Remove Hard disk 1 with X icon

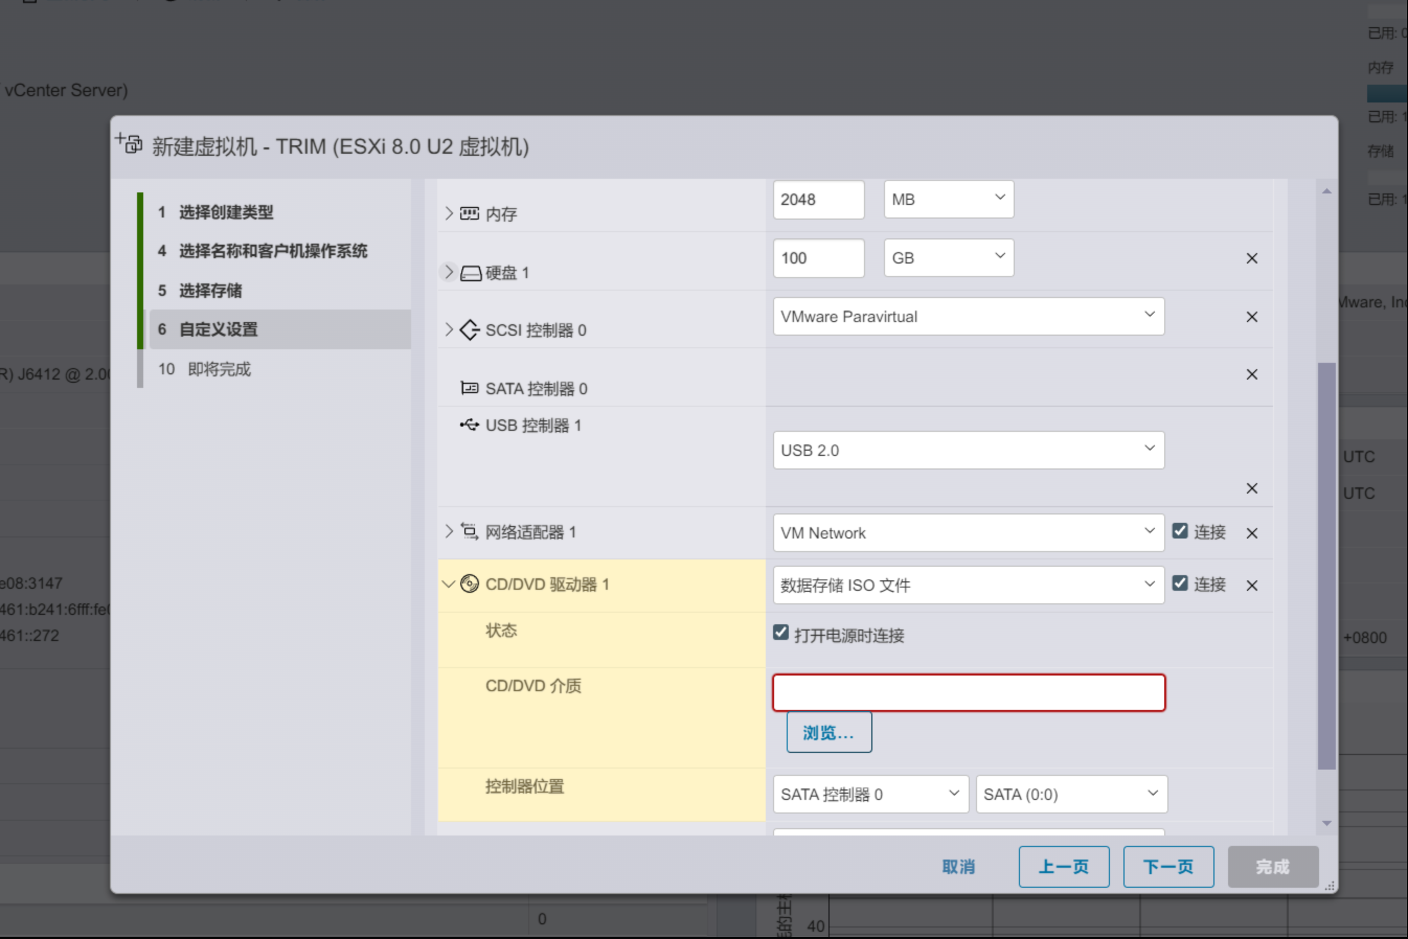point(1251,258)
